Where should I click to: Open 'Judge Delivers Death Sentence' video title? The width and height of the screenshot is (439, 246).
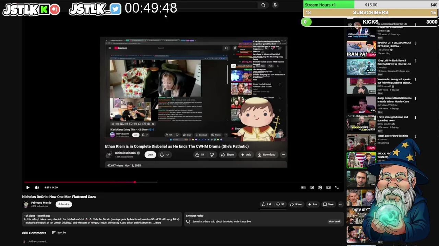pyautogui.click(x=394, y=100)
